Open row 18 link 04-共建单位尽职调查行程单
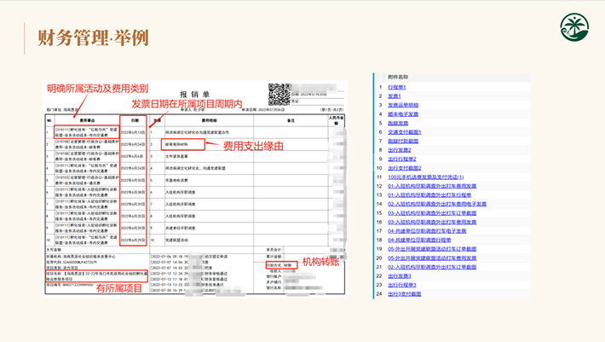605x342 pixels. click(x=419, y=241)
